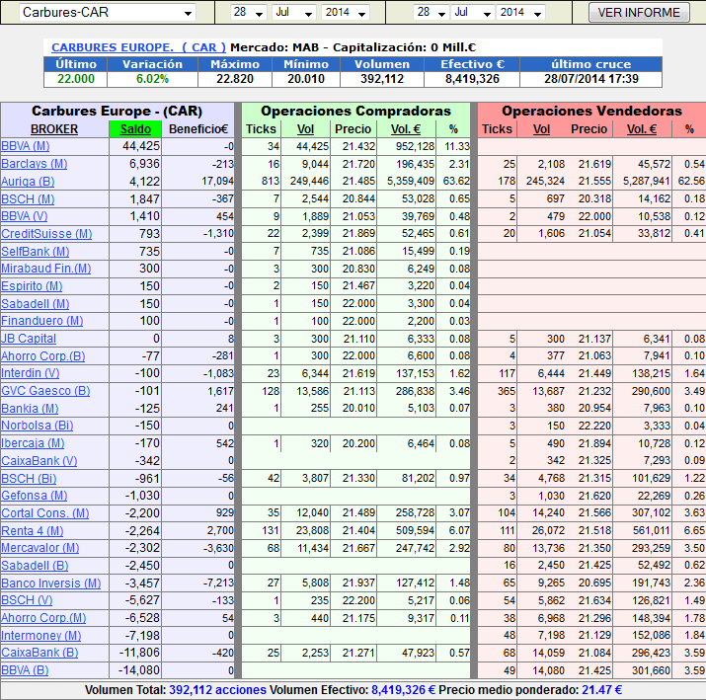Open the end date day dropdown
Image resolution: width=706 pixels, height=700 pixels.
[x=431, y=13]
